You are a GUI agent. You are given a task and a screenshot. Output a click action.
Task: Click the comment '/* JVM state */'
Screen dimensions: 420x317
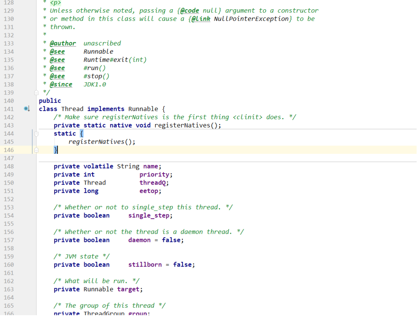82,256
